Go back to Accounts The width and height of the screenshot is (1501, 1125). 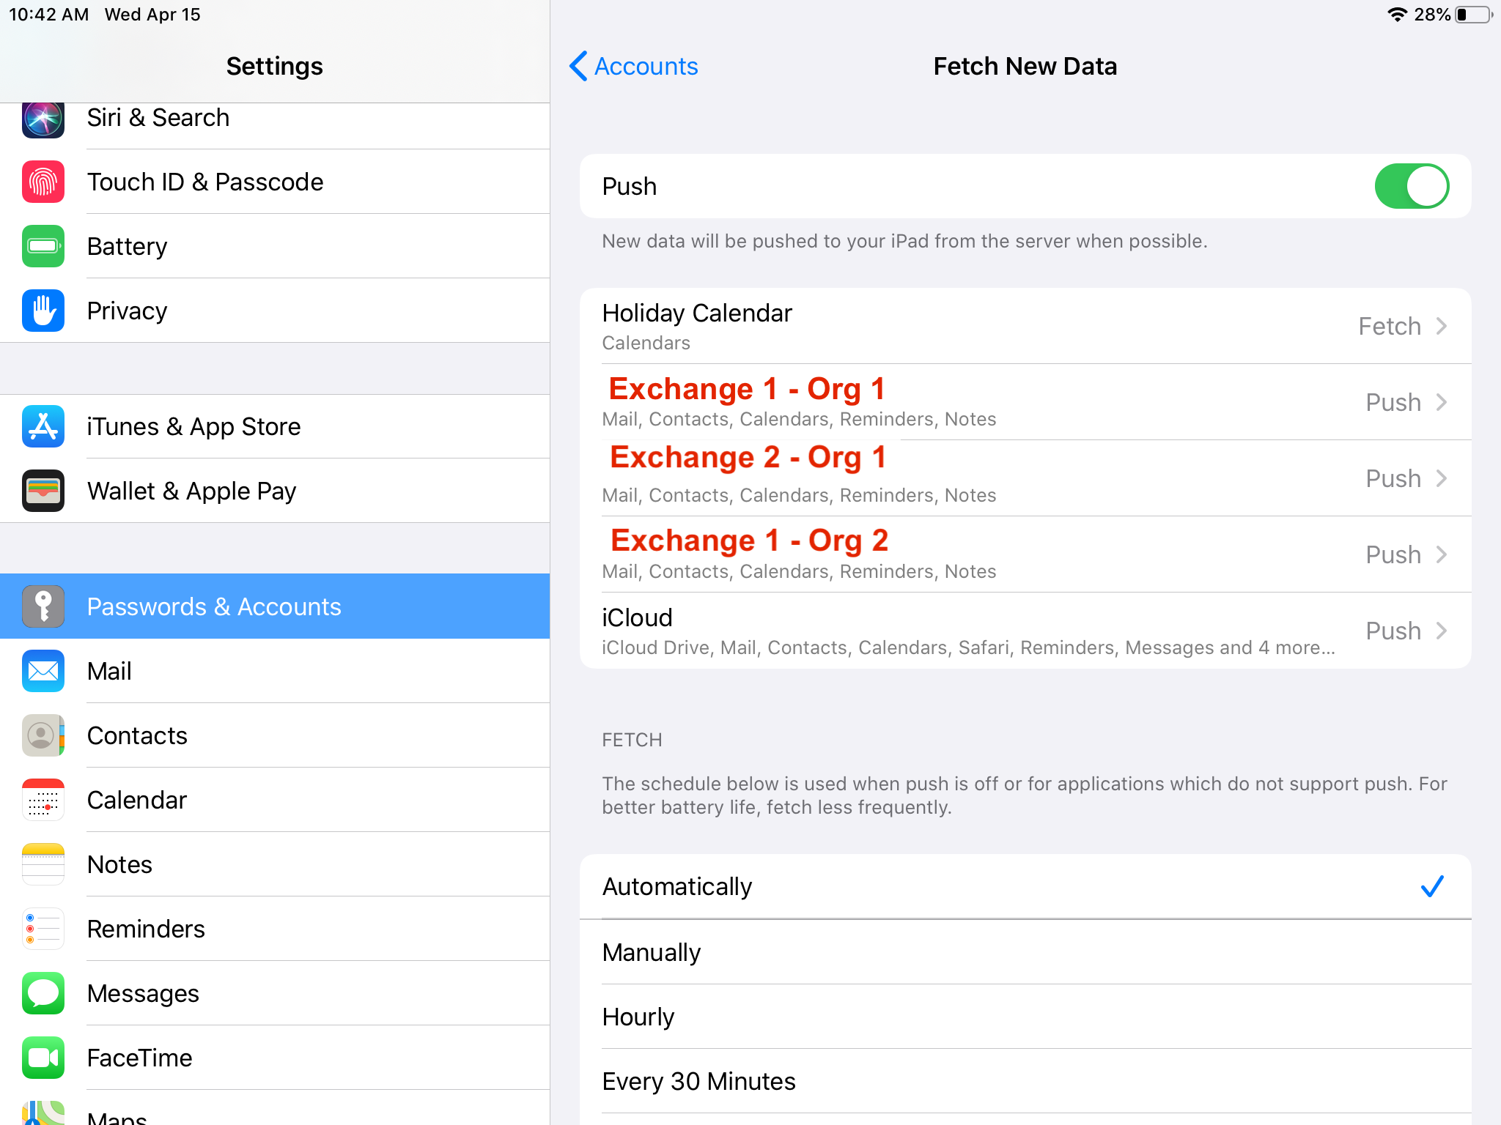coord(634,67)
